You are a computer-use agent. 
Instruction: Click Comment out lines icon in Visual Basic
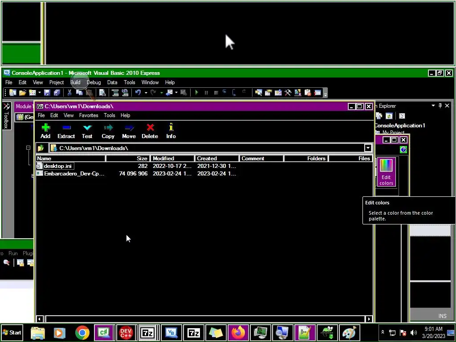(115, 93)
